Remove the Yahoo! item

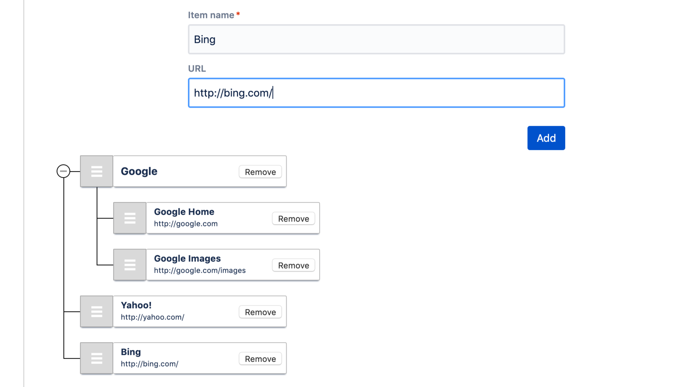(260, 312)
